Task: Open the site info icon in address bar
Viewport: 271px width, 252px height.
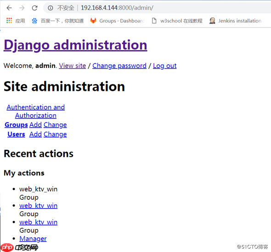Action: 50,8
